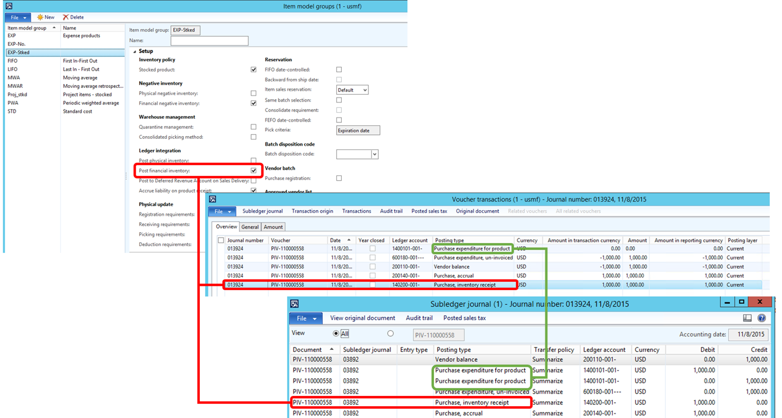The image size is (782, 418).
Task: Click the view layout icon beside help
Action: (x=747, y=318)
